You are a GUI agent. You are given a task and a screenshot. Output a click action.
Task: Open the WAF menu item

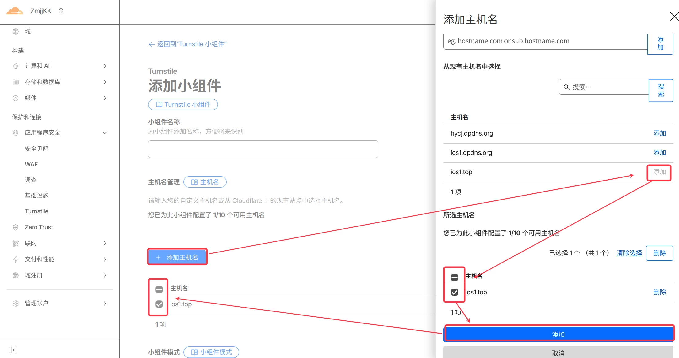pos(31,164)
